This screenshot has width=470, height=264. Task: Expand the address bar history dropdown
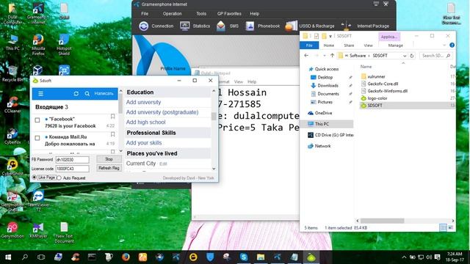[405, 56]
